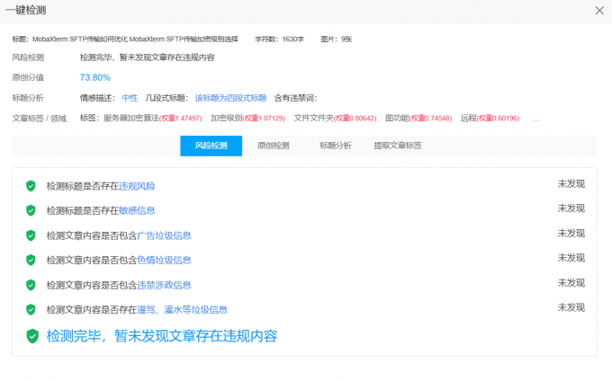Click the 73.80% originality score

95,77
